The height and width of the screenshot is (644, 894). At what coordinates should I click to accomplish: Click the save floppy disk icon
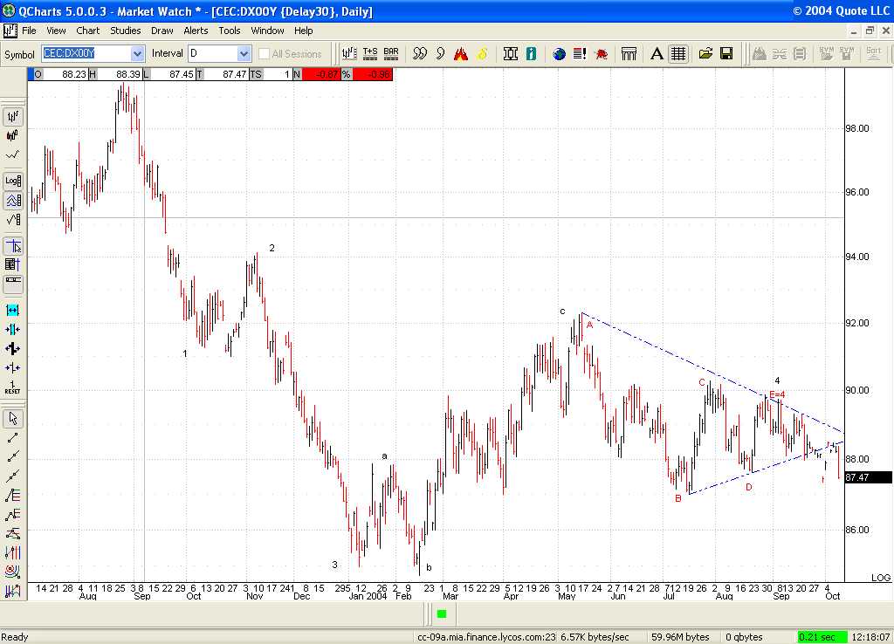(726, 54)
